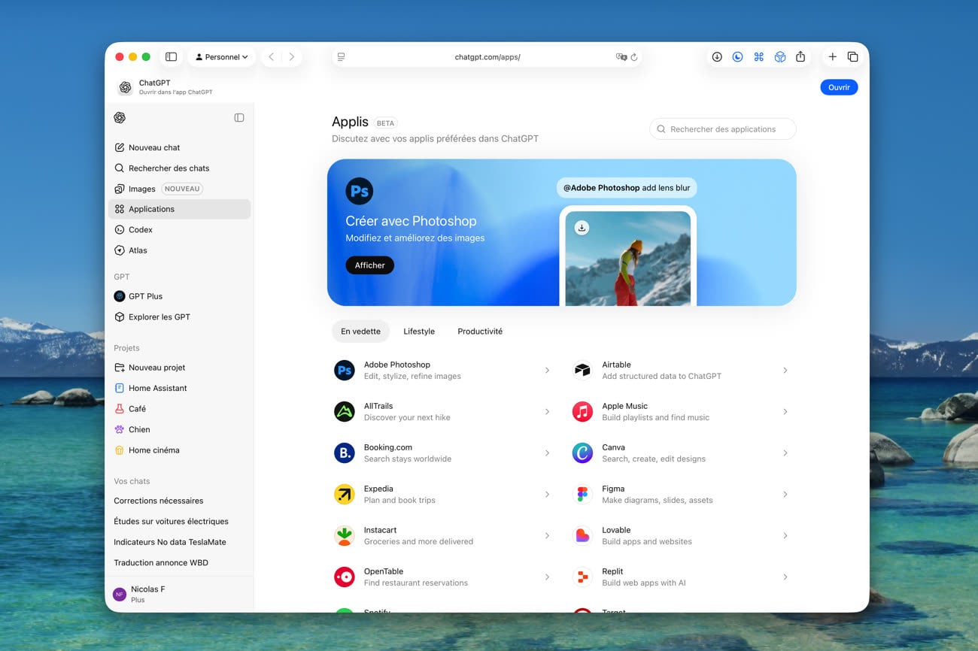
Task: Click the Safari downloads icon in toolbar
Action: pyautogui.click(x=717, y=57)
